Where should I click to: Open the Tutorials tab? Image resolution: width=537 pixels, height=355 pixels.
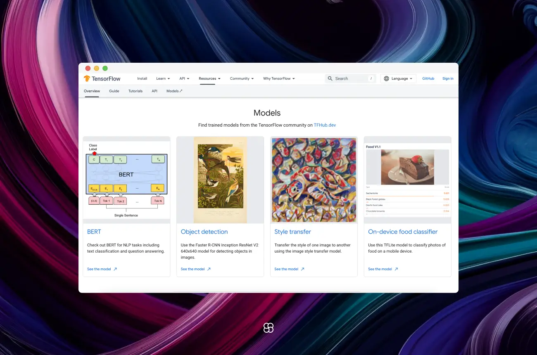tap(135, 91)
